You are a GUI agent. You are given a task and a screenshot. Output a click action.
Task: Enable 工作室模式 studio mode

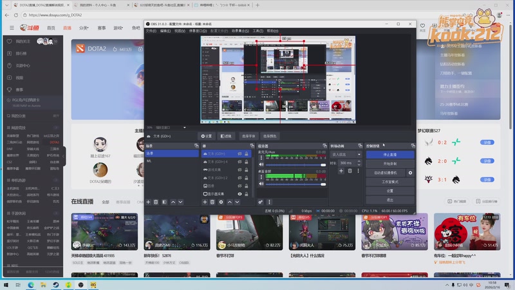(390, 182)
